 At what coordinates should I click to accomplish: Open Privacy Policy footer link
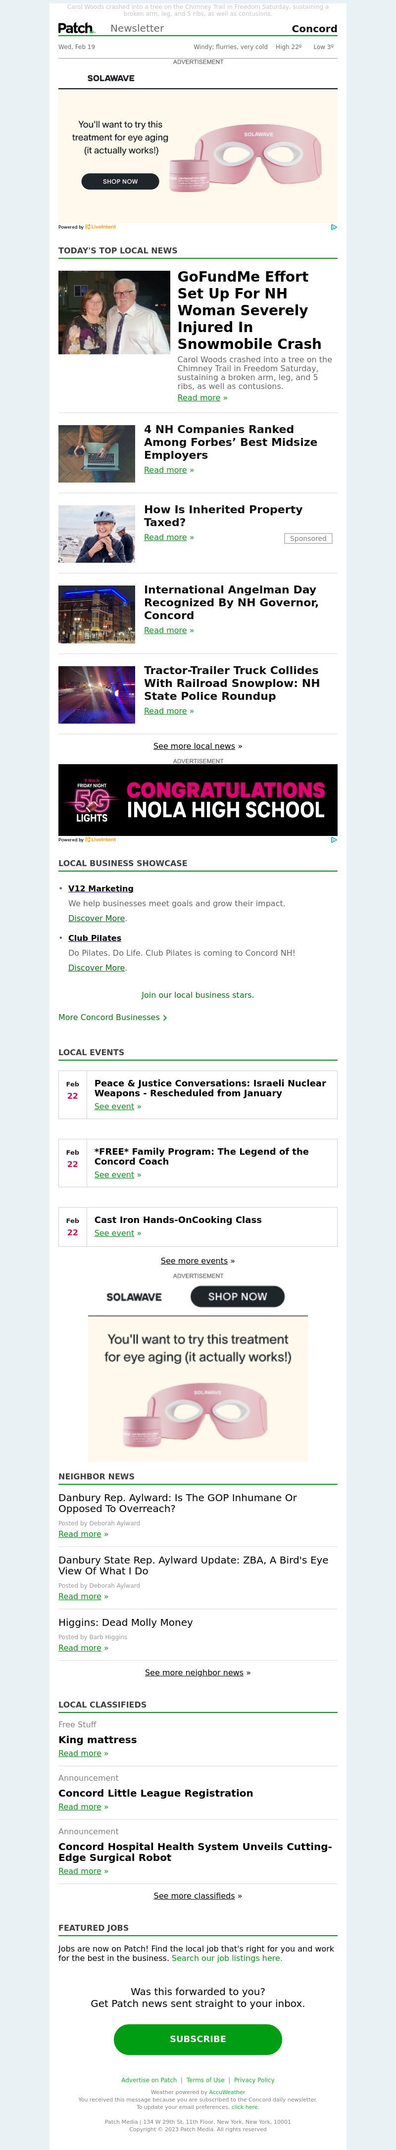254,2080
